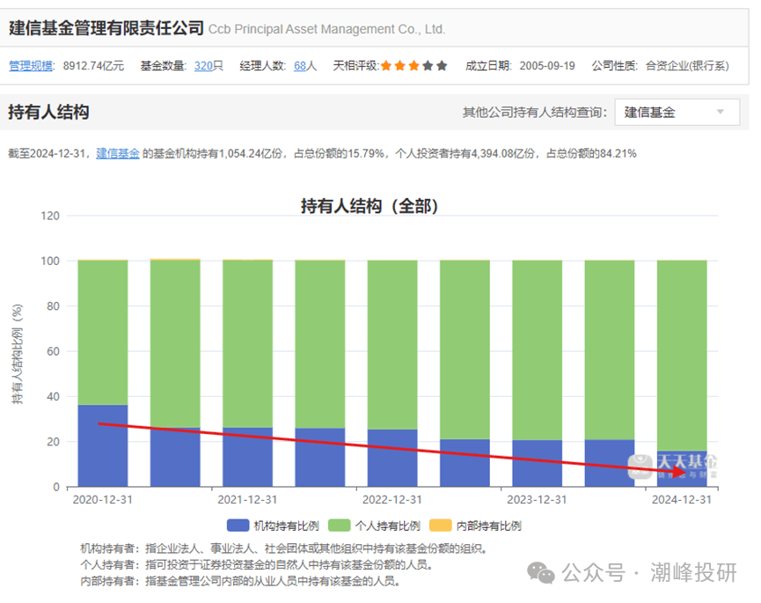This screenshot has width=761, height=603.
Task: Click the 合资企业(银行系) company type text
Action: (x=687, y=65)
